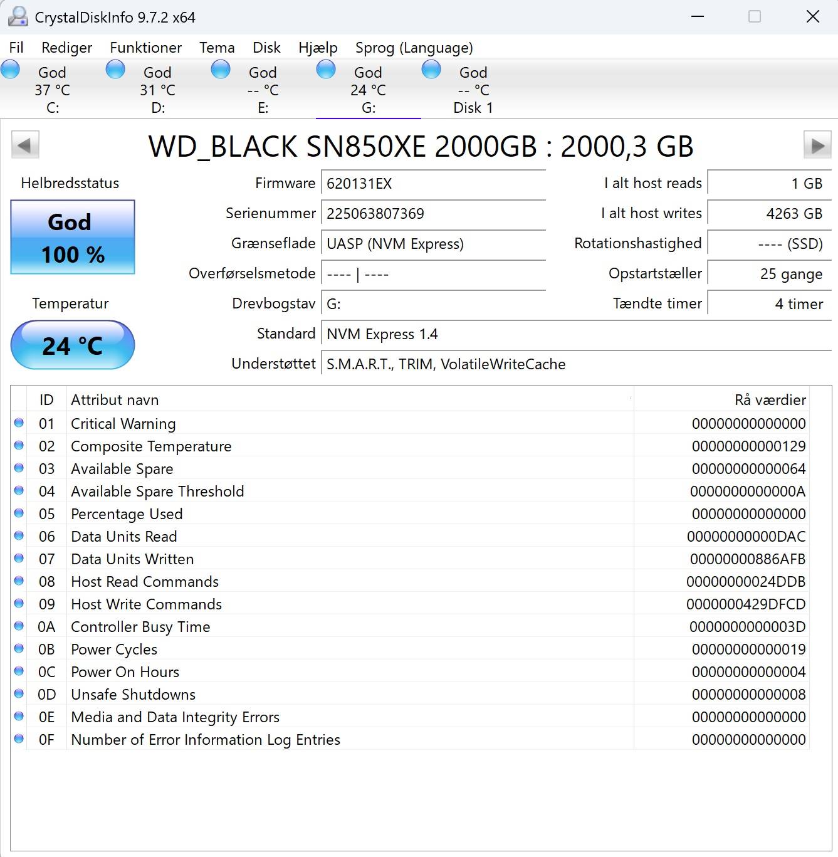Select the D: drive tab showing 31 °C
The image size is (838, 857).
158,88
